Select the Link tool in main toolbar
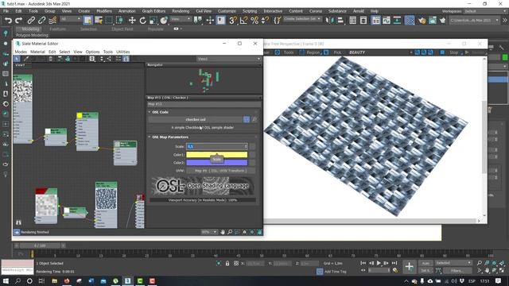The width and height of the screenshot is (509, 286). [31, 21]
